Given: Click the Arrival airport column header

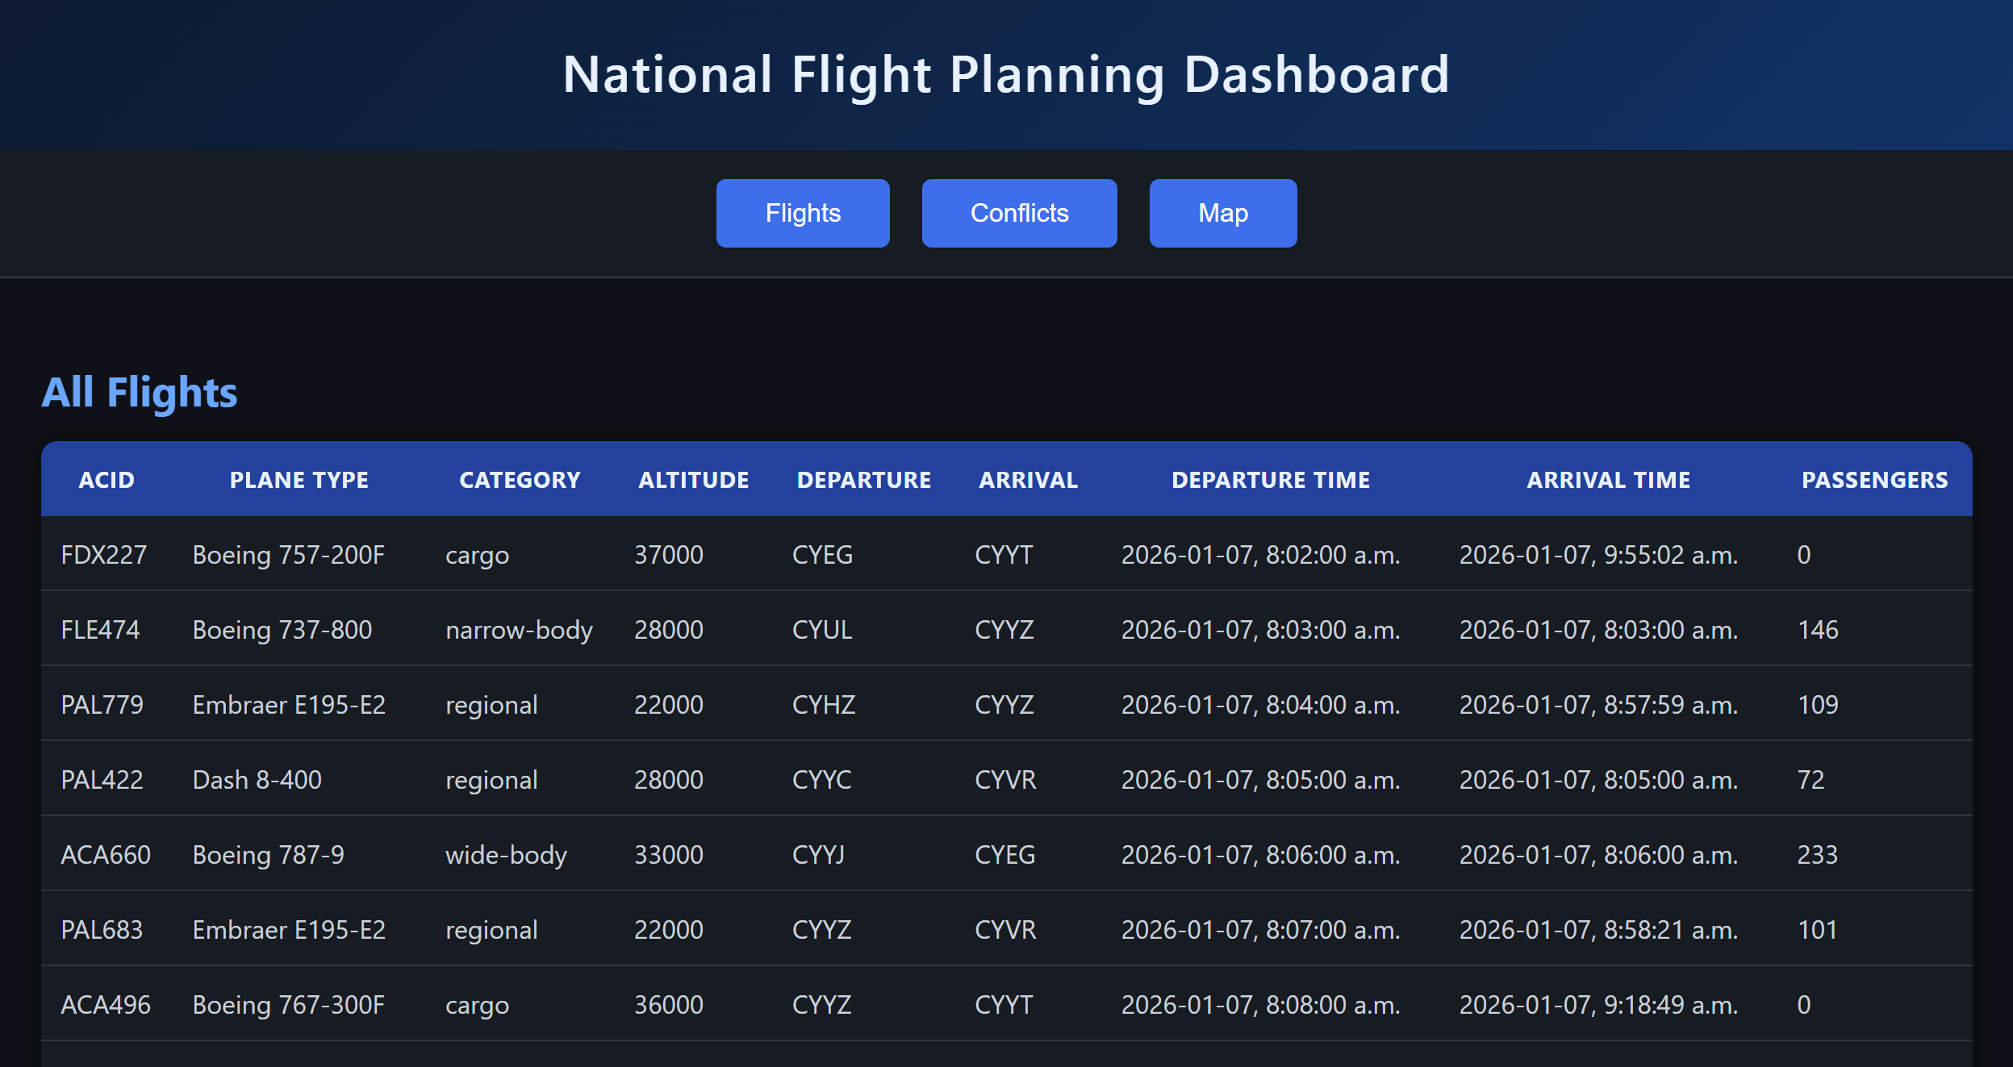Looking at the screenshot, I should [x=1028, y=480].
